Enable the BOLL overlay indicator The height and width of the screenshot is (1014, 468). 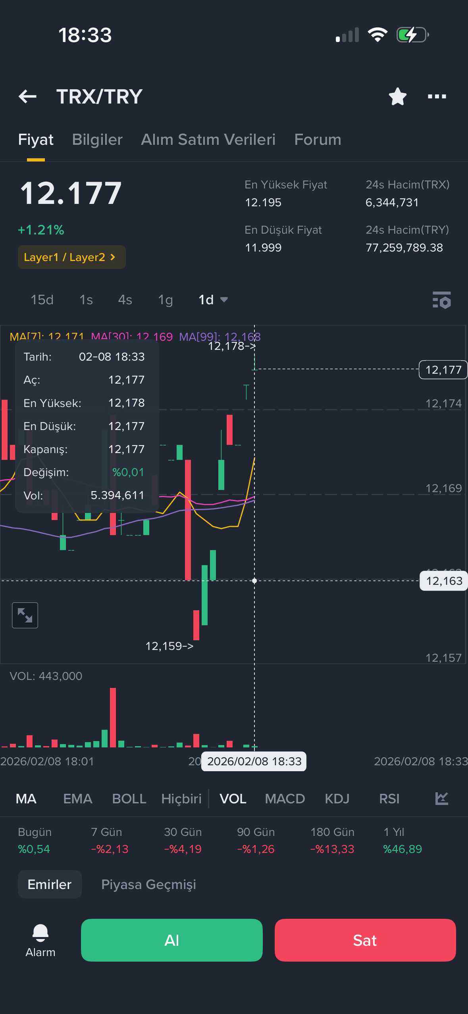[x=129, y=799]
